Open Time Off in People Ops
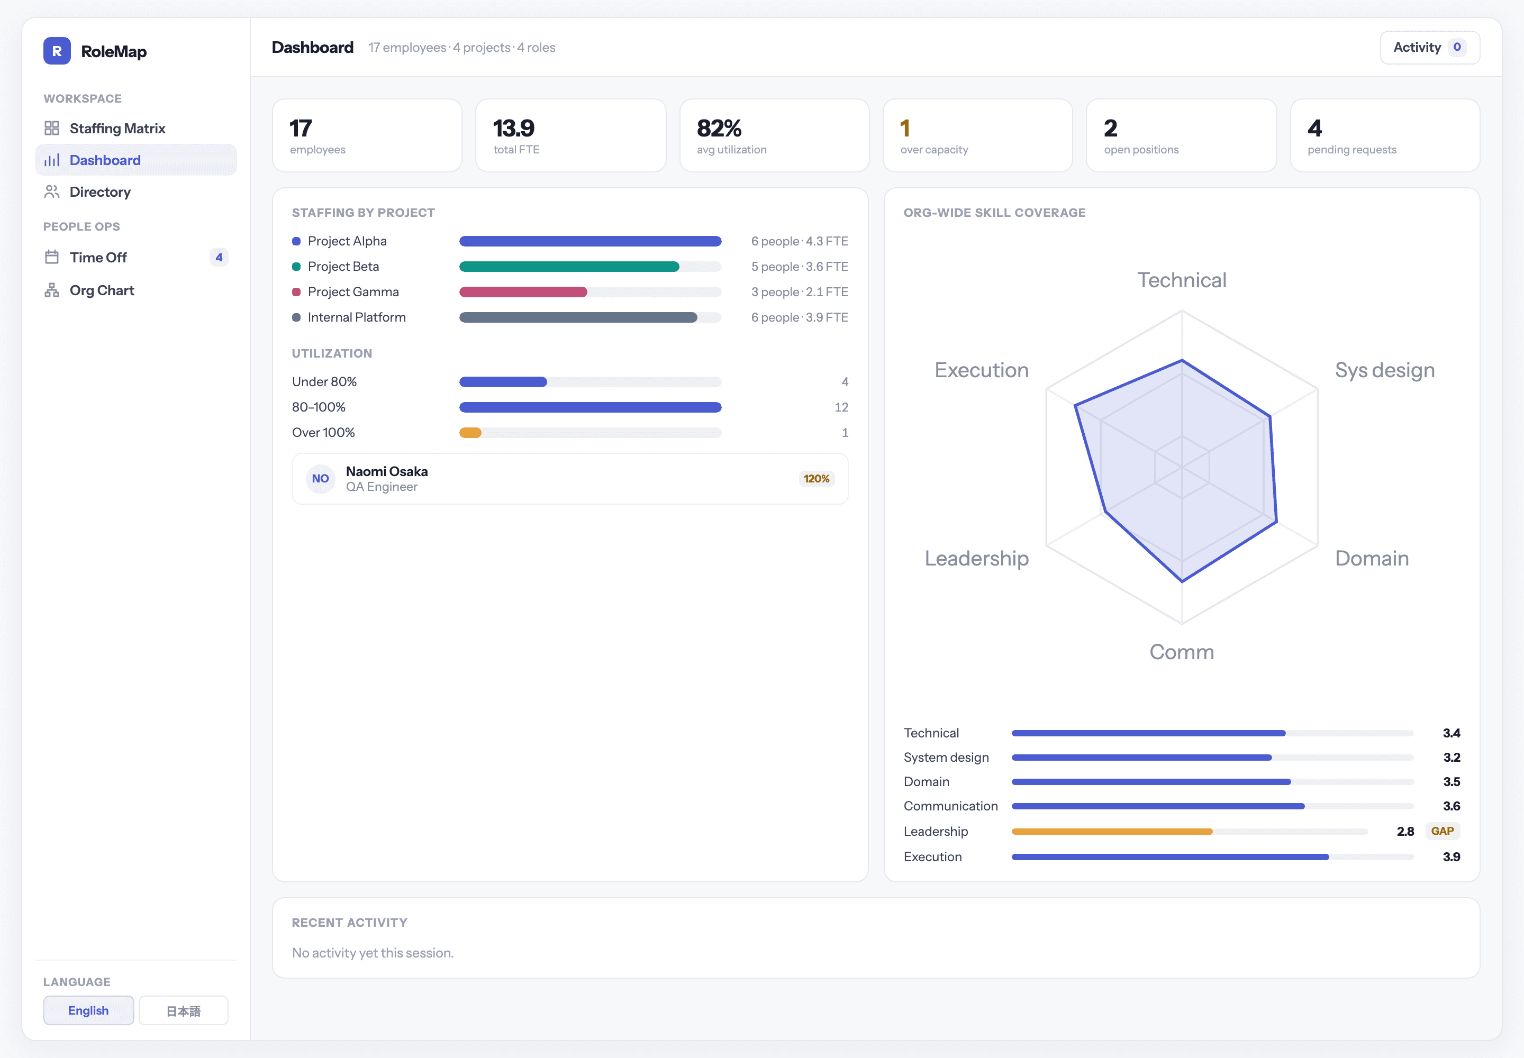The image size is (1524, 1058). tap(136, 257)
